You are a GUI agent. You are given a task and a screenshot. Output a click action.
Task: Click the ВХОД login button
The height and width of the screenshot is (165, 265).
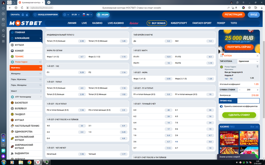coord(254,15)
